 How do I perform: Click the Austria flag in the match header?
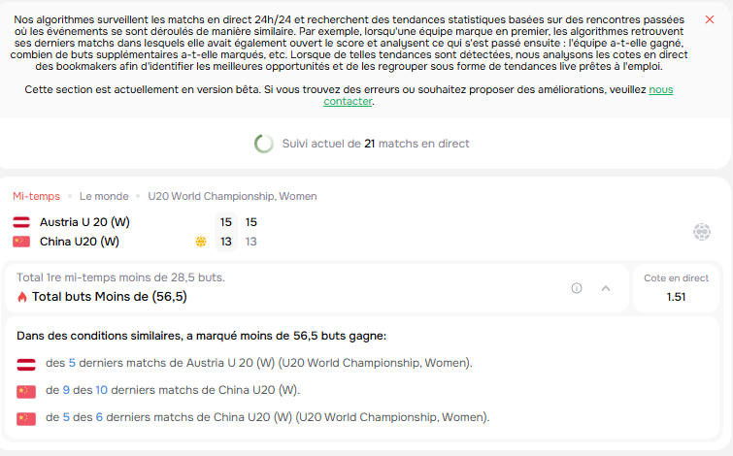21,222
